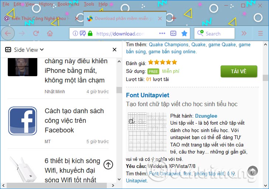Show site information icon in address bar
The image size is (269, 189).
tap(75, 33)
